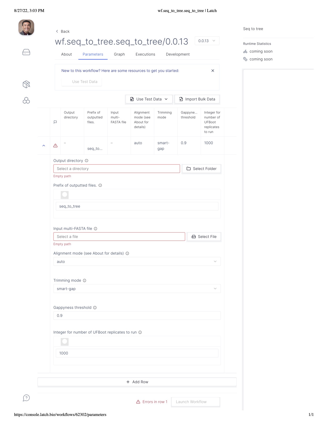The height and width of the screenshot is (425, 328).
Task: Show info for Alignment mode
Action: (x=127, y=253)
